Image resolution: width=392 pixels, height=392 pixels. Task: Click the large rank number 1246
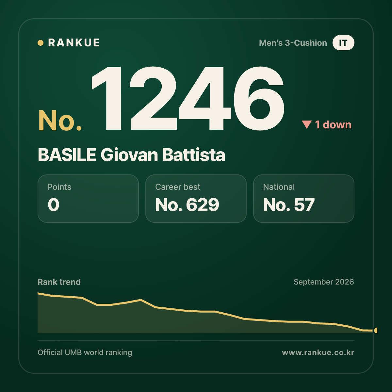pos(188,99)
